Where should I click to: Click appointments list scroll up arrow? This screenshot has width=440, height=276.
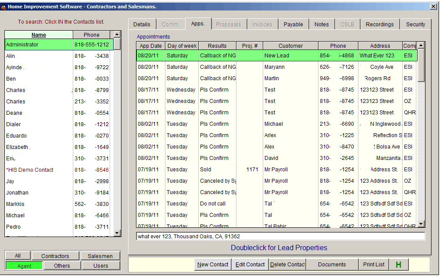[x=421, y=45]
